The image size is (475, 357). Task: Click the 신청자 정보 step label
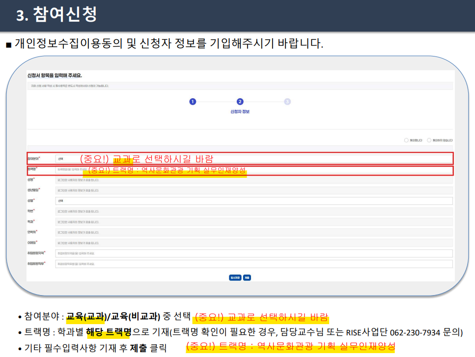point(240,112)
